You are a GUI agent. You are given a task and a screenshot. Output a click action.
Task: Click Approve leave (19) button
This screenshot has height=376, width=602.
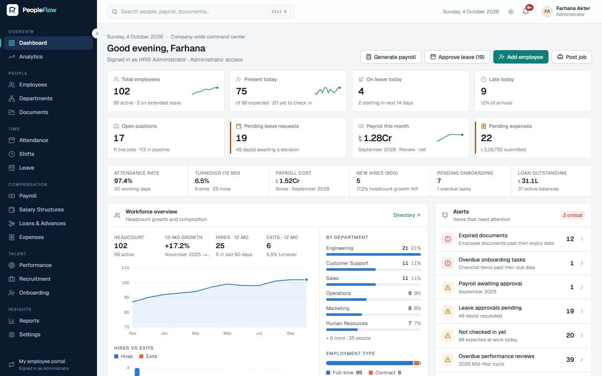click(457, 57)
